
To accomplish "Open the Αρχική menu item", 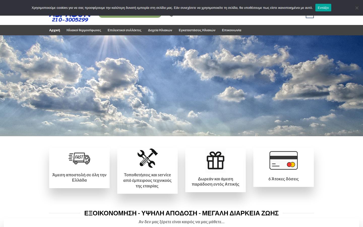I will coord(54,30).
